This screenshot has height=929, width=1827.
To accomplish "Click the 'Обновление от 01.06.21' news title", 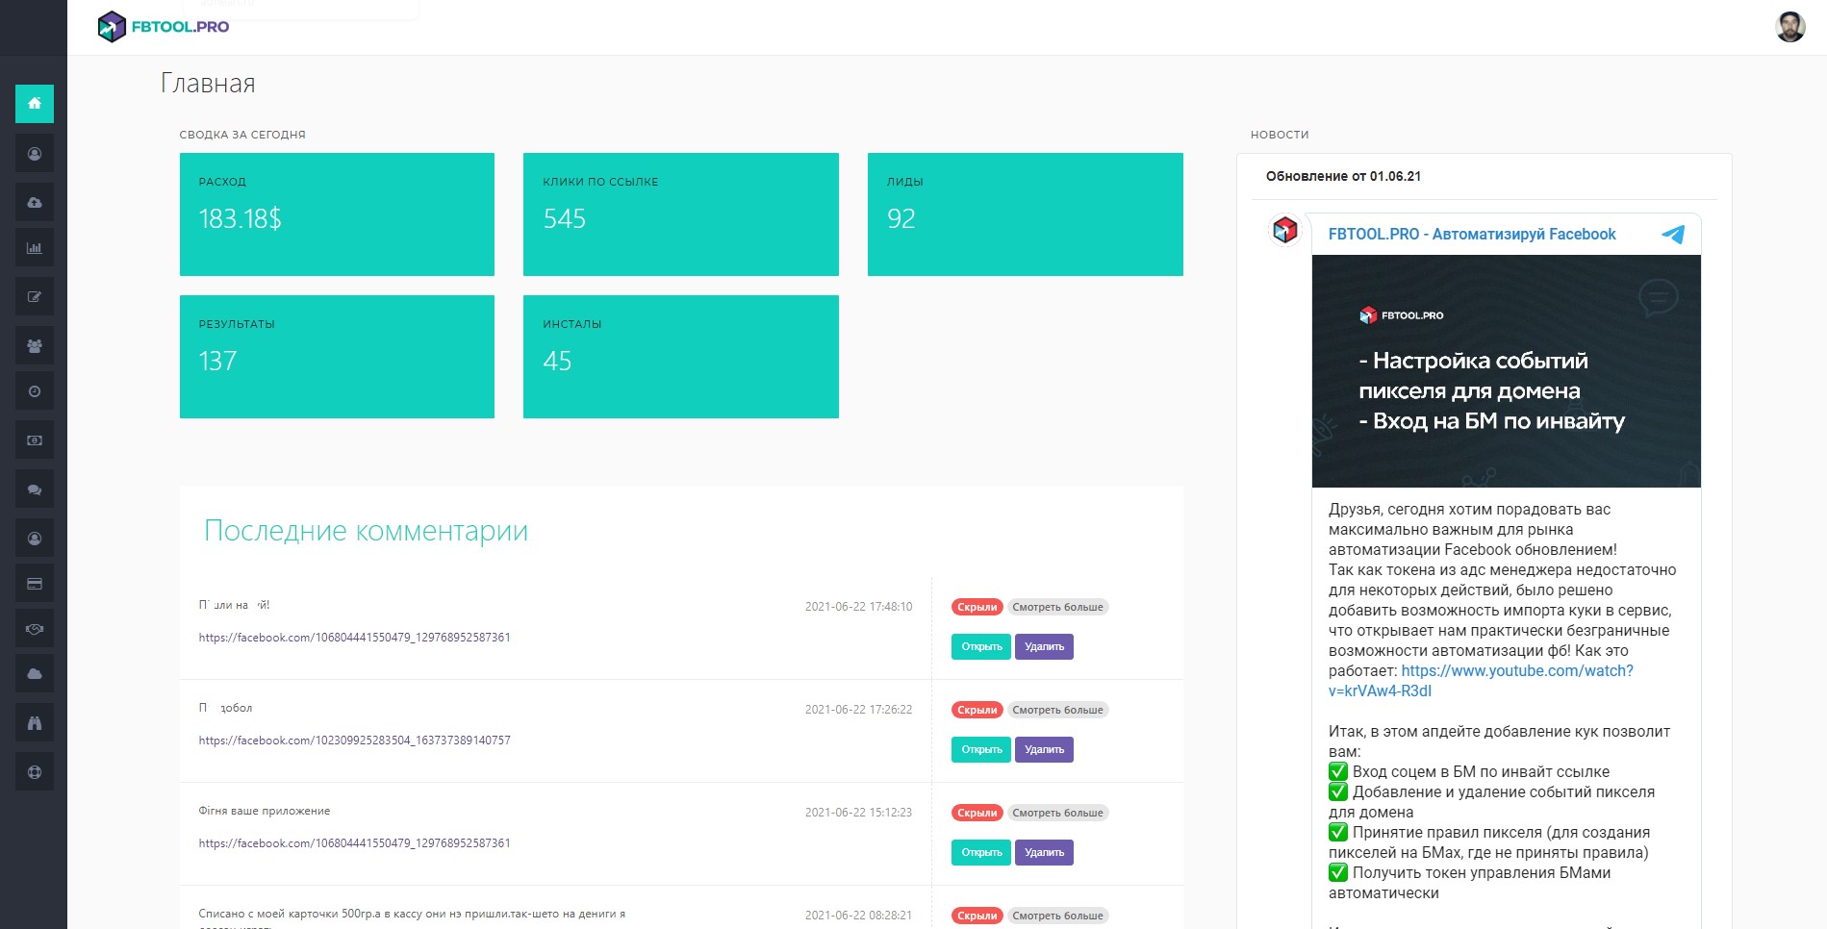I will click(1343, 176).
